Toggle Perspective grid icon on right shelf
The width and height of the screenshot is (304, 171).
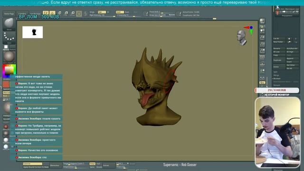click(262, 57)
